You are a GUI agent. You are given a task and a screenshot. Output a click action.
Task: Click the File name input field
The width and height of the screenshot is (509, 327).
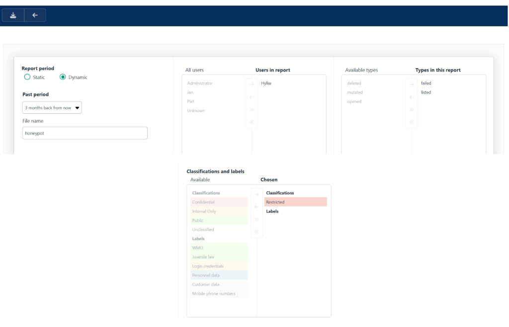click(x=85, y=133)
